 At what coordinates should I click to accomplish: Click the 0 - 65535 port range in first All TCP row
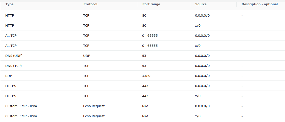pyautogui.click(x=150, y=35)
